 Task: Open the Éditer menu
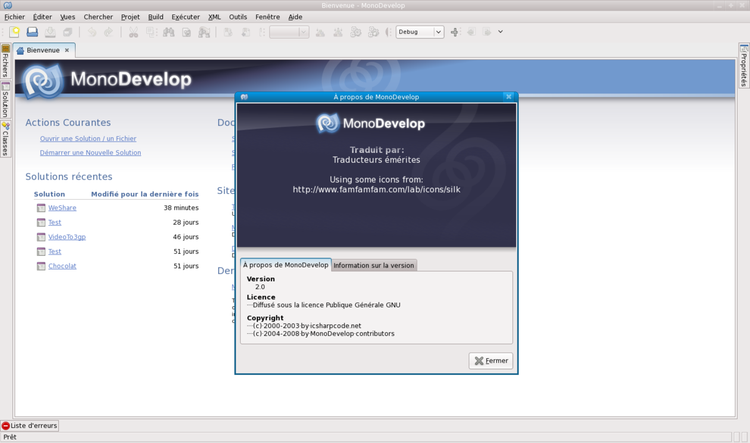pyautogui.click(x=42, y=17)
